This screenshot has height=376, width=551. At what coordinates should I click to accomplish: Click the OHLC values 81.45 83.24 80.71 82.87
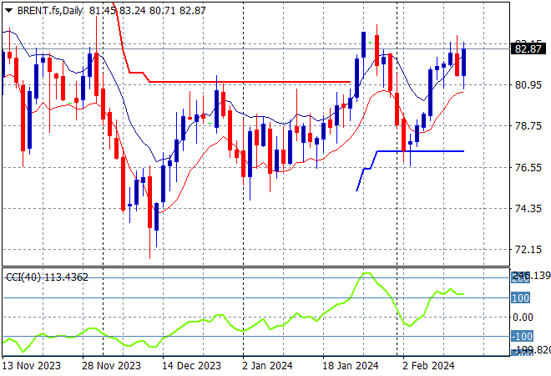point(147,11)
